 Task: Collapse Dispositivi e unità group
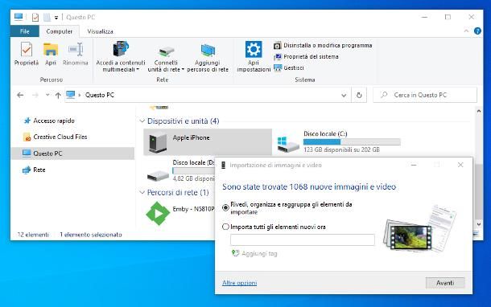point(142,121)
